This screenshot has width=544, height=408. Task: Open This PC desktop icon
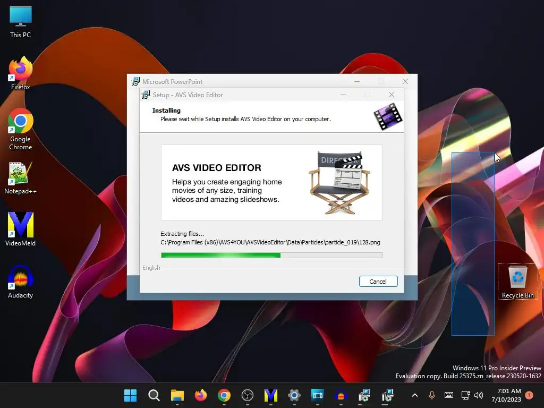point(21,22)
